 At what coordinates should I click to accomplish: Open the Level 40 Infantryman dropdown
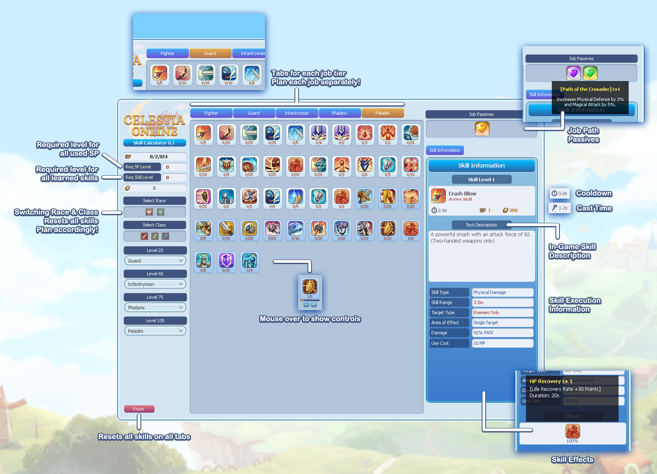tap(155, 284)
